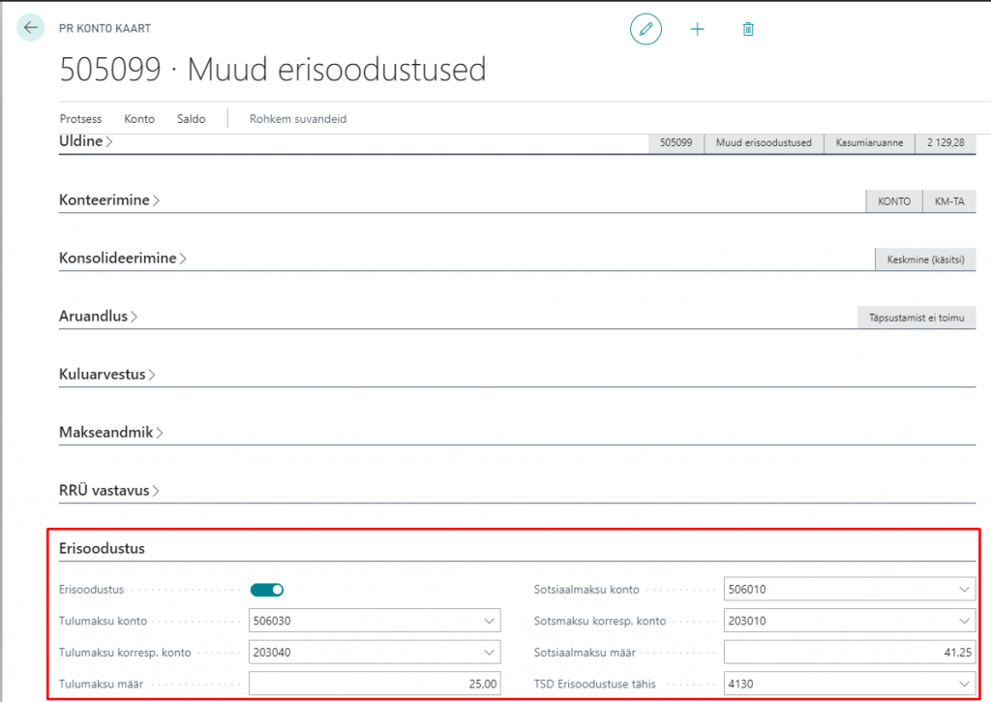Click the pencil edit icon
The height and width of the screenshot is (702, 991).
(646, 29)
